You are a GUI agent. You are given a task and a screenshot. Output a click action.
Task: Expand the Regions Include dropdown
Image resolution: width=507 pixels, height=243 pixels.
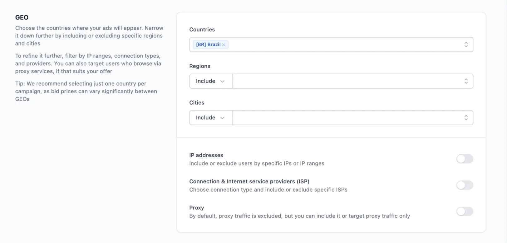(x=211, y=81)
